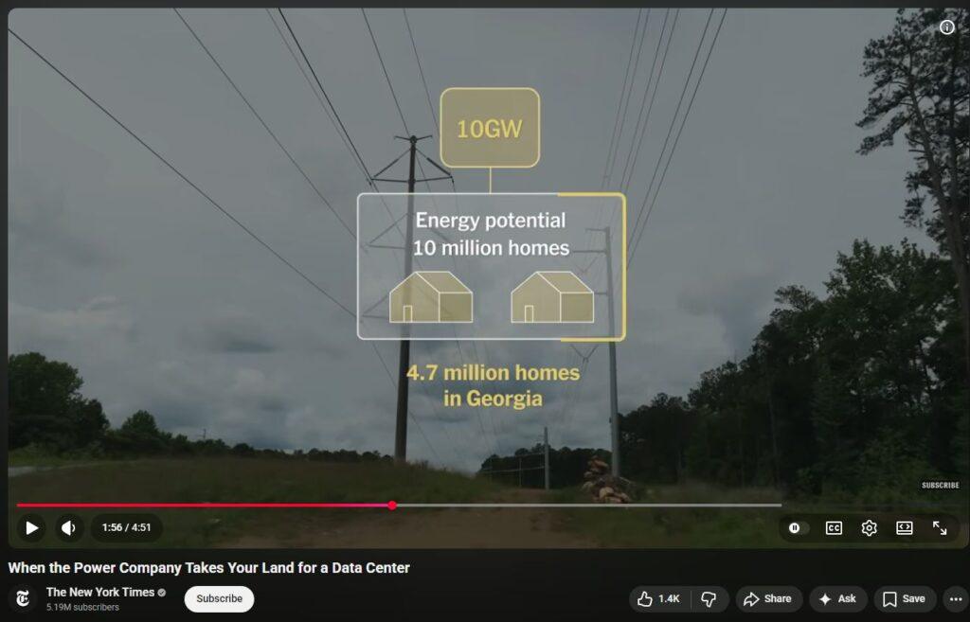Open The New York Times channel avatar
The image size is (970, 622).
click(23, 598)
